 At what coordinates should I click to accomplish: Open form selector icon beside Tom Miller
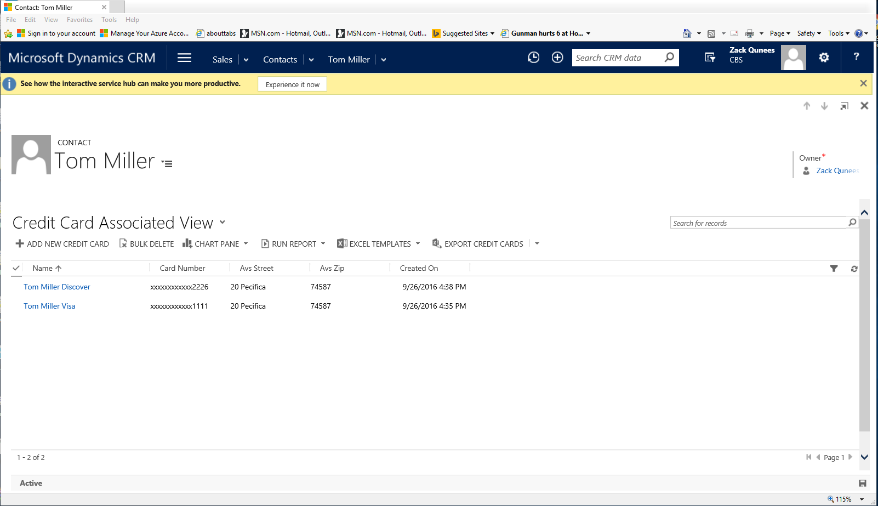(x=167, y=163)
